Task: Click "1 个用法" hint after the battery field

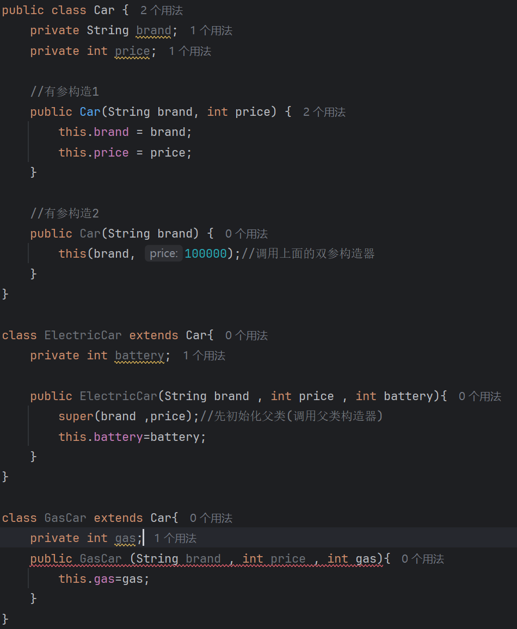Action: tap(204, 356)
